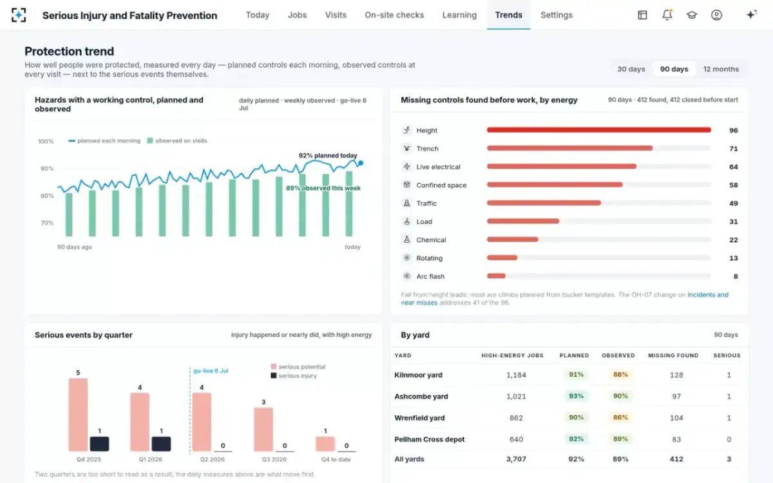Click the 'serious potential' legend swatch
Screen dimensions: 773x483
274,367
